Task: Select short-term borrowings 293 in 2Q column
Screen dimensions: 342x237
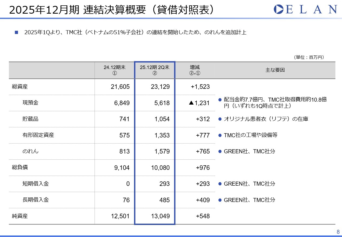Action: coord(165,184)
